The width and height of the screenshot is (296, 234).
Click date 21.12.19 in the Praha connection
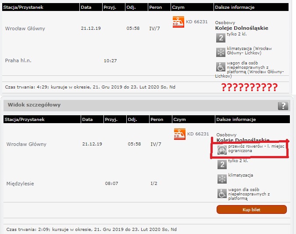coord(91,28)
